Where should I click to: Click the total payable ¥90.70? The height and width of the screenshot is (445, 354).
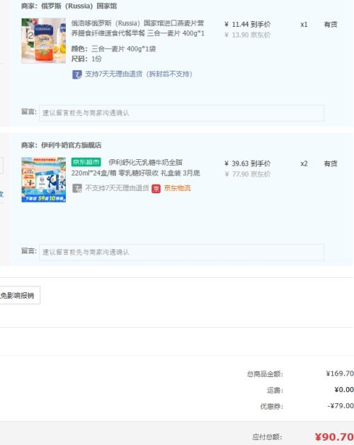pos(334,437)
